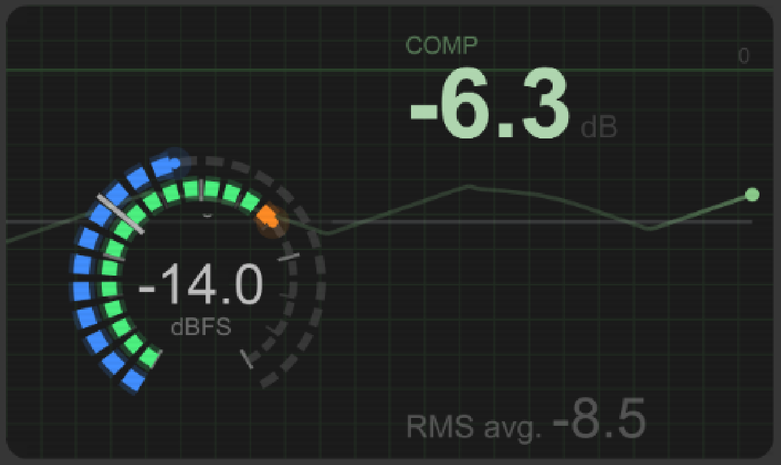Click the blue handle at the arc top
Image resolution: width=781 pixels, height=465 pixels.
[174, 162]
